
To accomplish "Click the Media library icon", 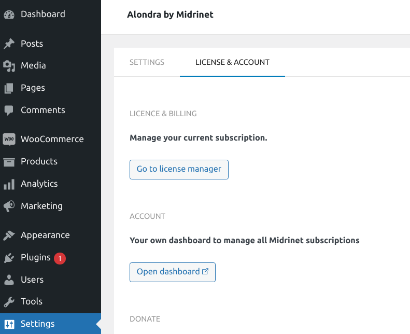I will 9,66.
